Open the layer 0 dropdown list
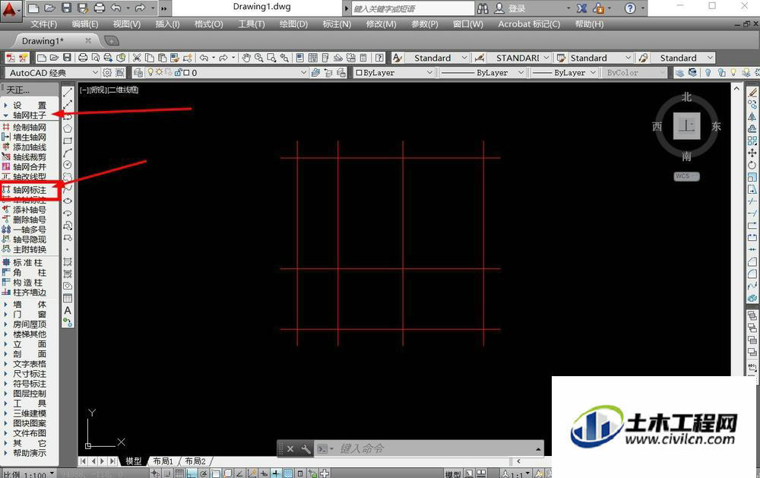This screenshot has height=478, width=760. pos(303,72)
